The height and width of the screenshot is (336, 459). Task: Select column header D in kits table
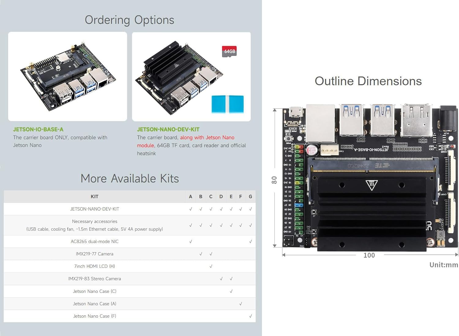tap(221, 196)
